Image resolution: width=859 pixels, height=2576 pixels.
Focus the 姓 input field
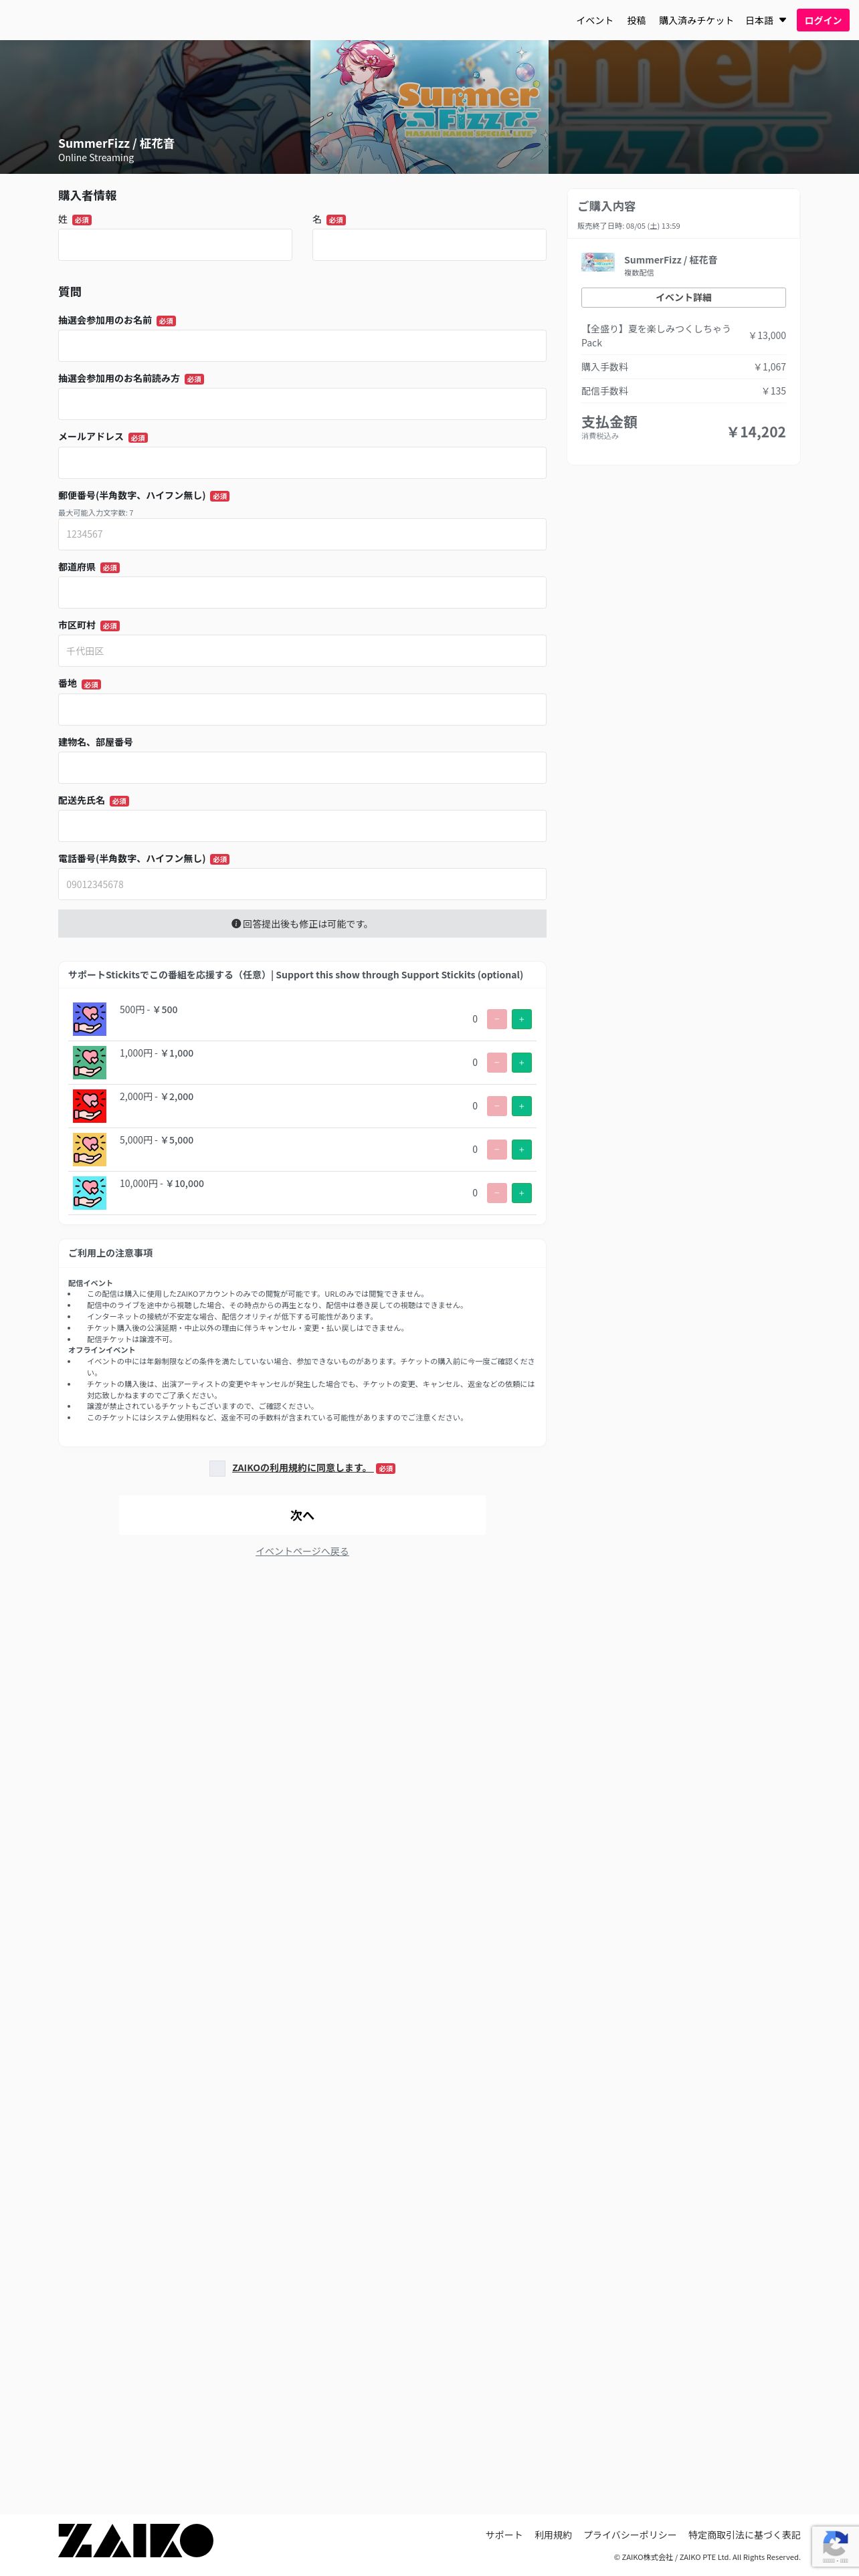(x=175, y=245)
